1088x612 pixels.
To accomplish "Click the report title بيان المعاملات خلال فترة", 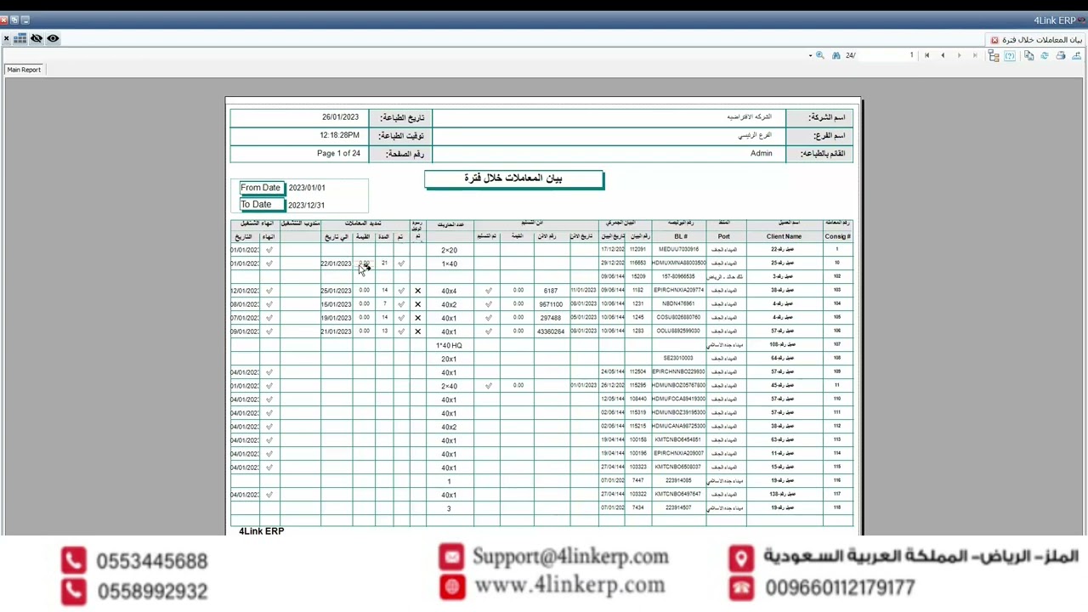I will [513, 178].
